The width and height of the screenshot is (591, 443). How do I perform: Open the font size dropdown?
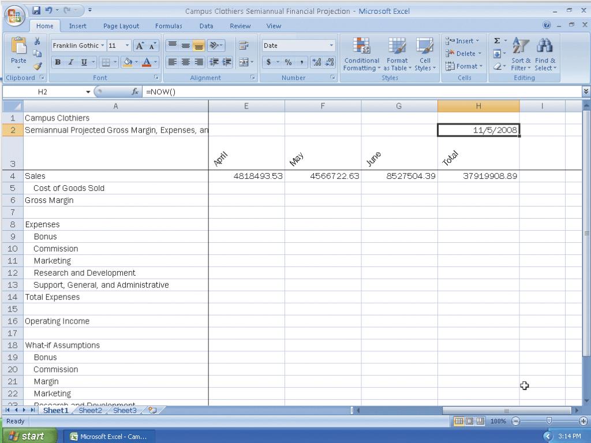click(128, 46)
